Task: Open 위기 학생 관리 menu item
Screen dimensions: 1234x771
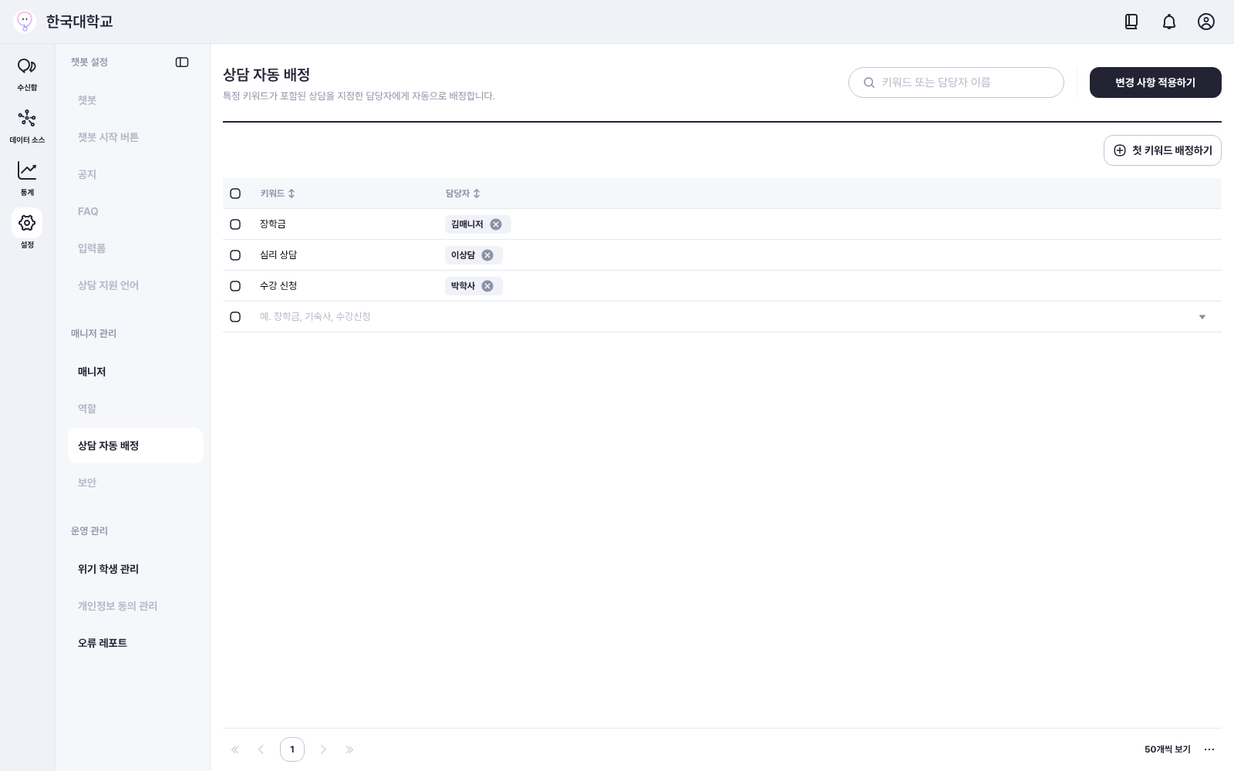Action: click(x=136, y=569)
